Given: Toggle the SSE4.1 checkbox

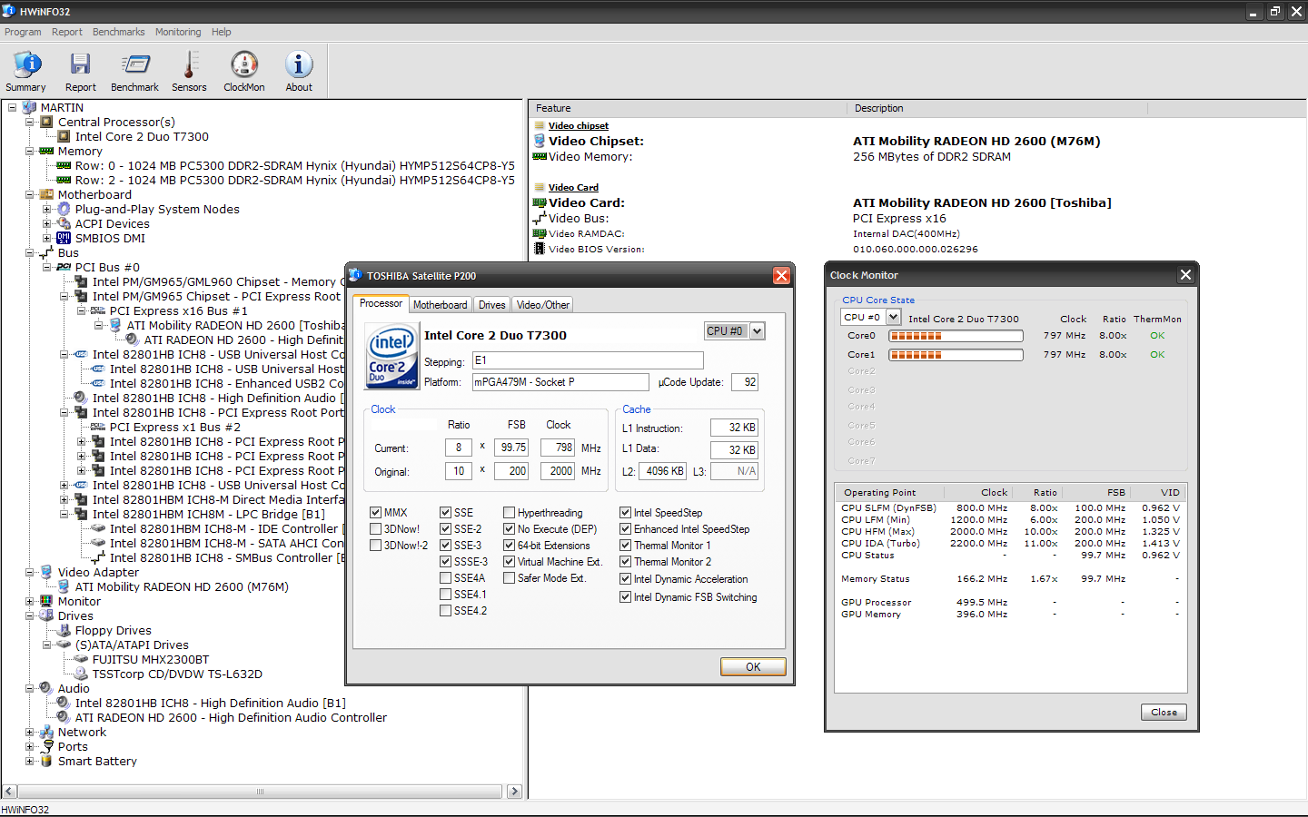Looking at the screenshot, I should [x=446, y=595].
